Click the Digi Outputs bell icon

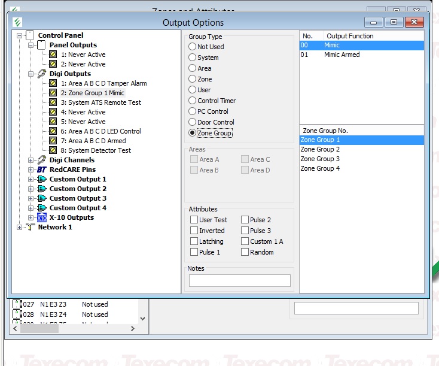pos(41,74)
